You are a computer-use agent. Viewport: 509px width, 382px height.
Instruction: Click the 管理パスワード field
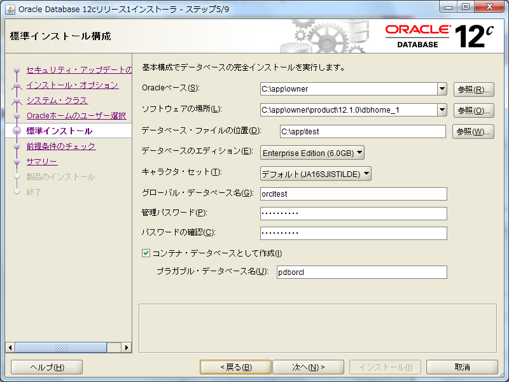354,213
